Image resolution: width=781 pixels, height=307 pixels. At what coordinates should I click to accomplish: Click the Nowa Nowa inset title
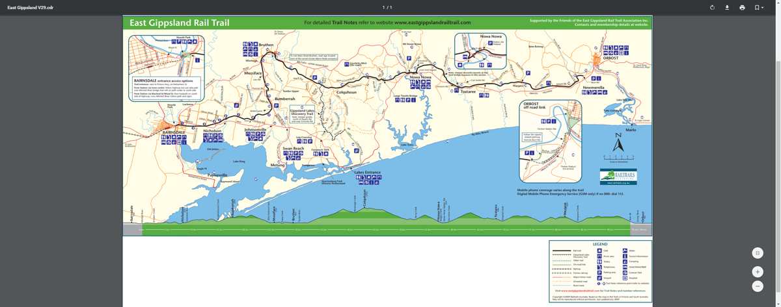point(491,36)
